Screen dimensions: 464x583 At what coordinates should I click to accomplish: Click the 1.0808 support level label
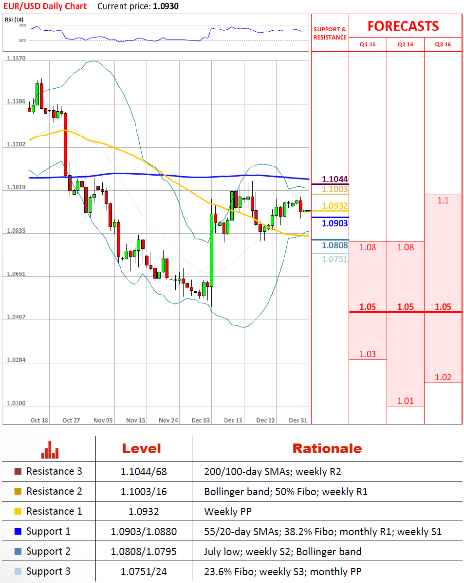pos(335,245)
